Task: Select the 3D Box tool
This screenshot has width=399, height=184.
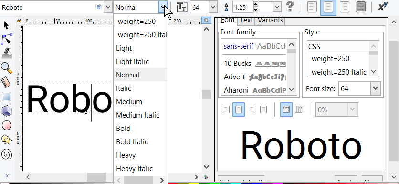Action: pyautogui.click(x=7, y=111)
